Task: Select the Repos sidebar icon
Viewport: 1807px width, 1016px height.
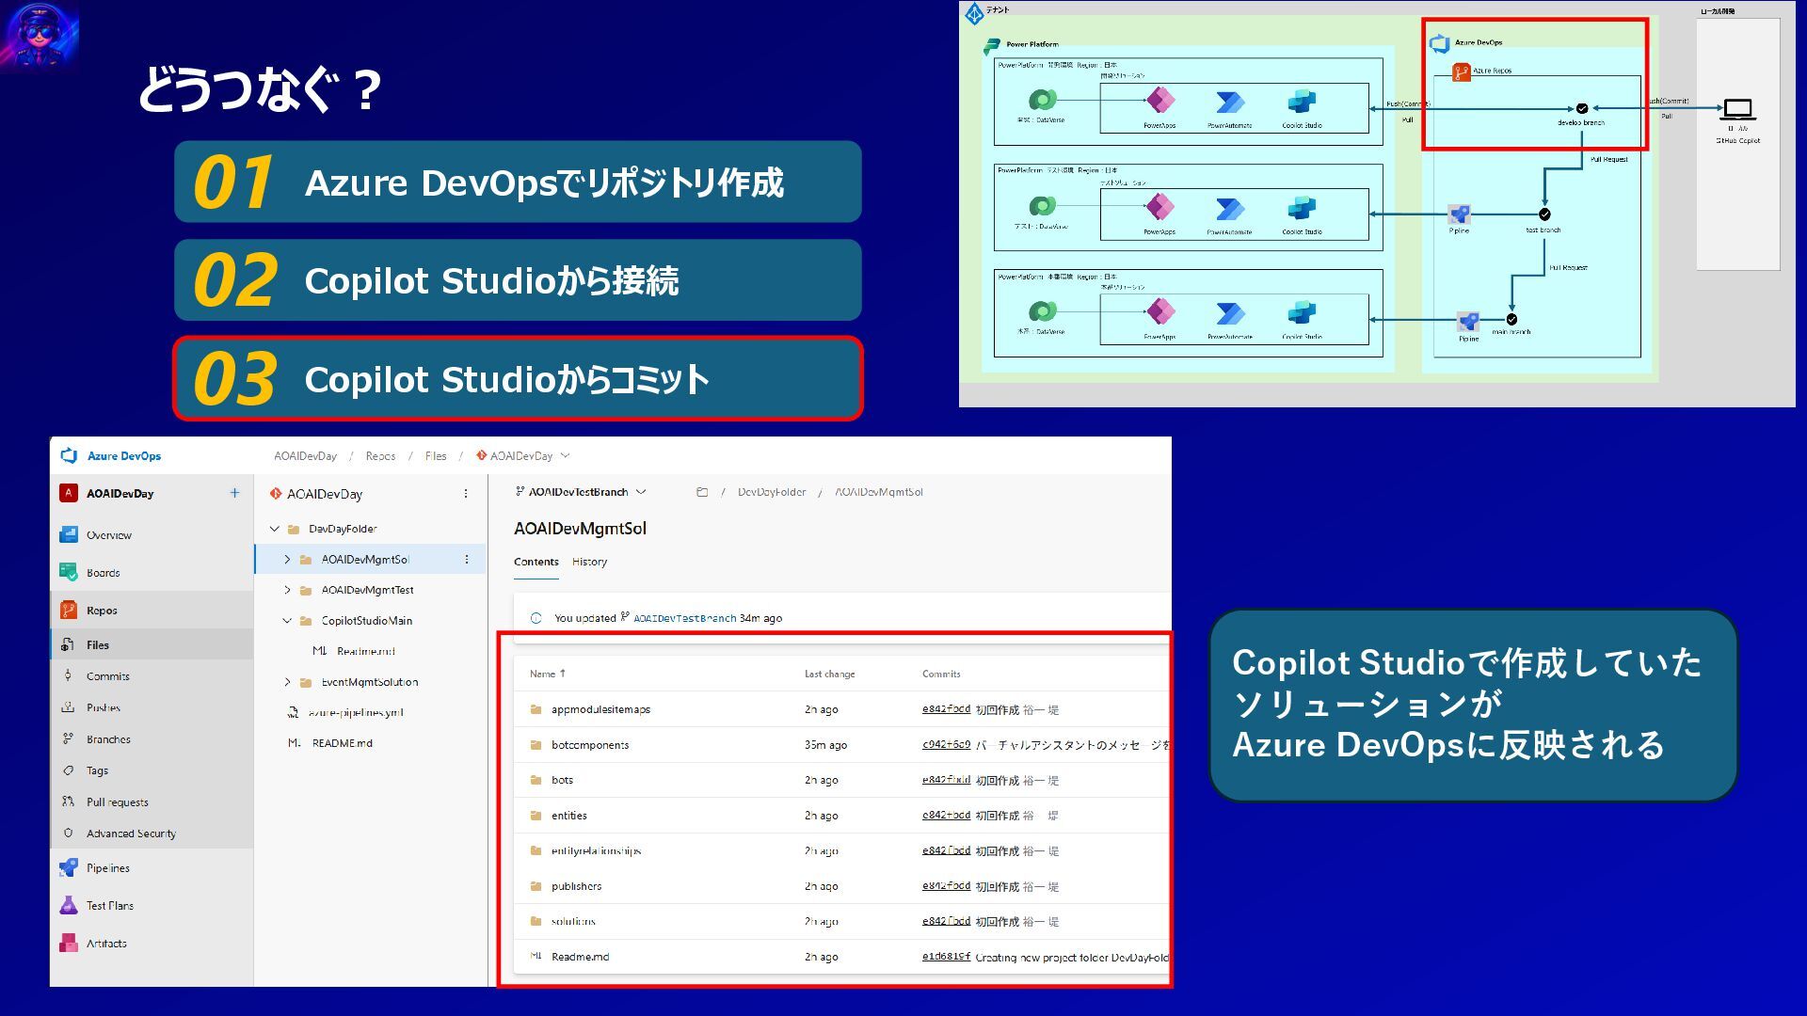Action: click(69, 610)
